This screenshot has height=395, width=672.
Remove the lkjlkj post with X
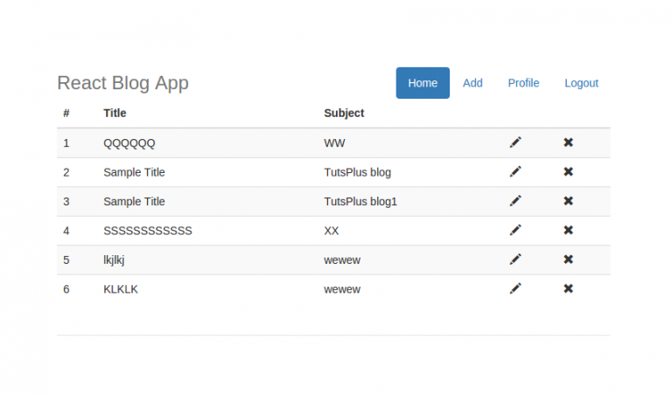568,260
